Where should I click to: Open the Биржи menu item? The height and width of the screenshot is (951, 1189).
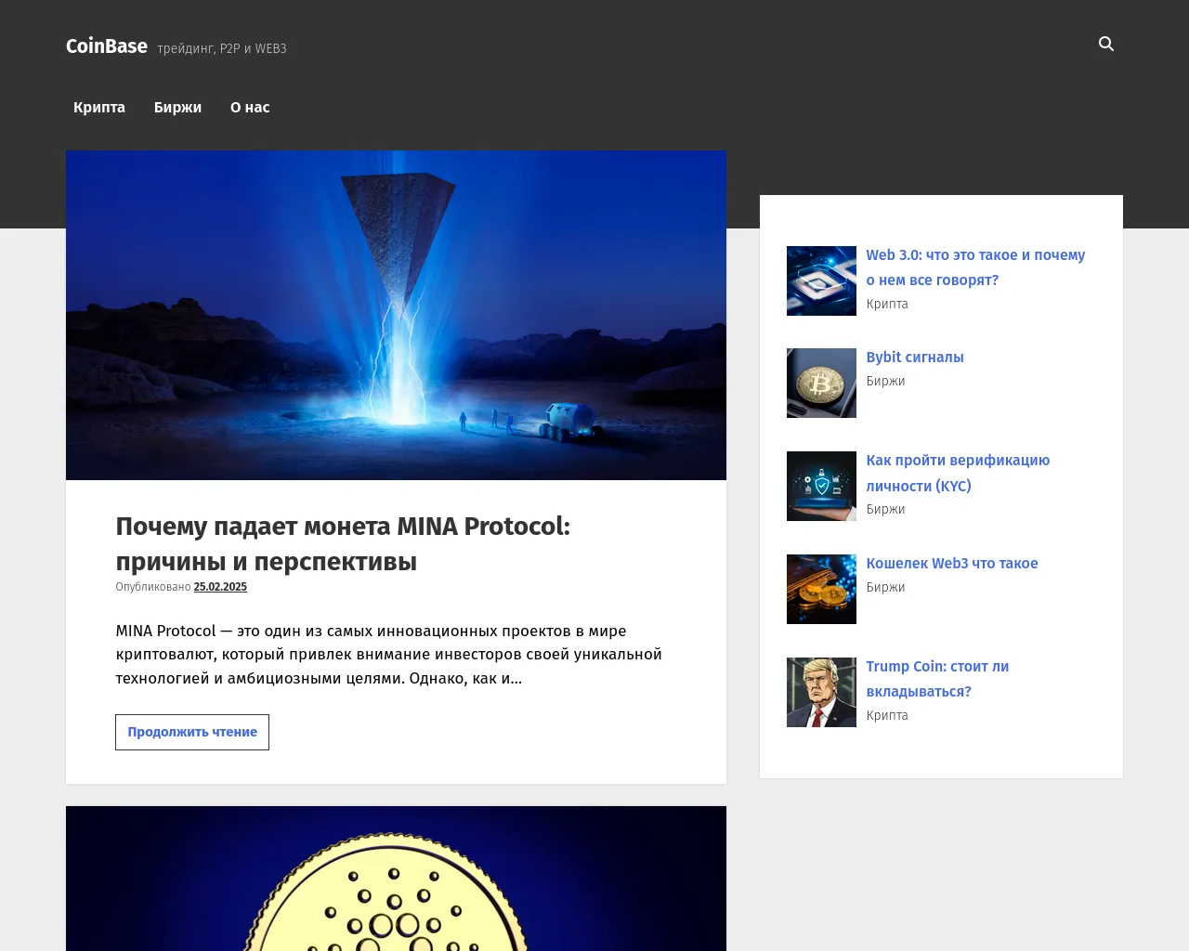(177, 107)
